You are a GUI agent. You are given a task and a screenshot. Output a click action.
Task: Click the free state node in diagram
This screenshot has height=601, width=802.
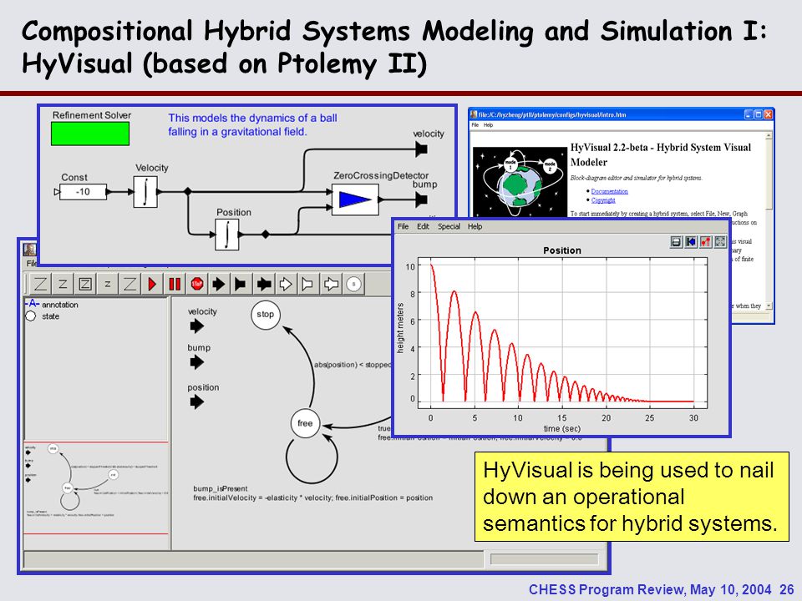click(x=305, y=423)
